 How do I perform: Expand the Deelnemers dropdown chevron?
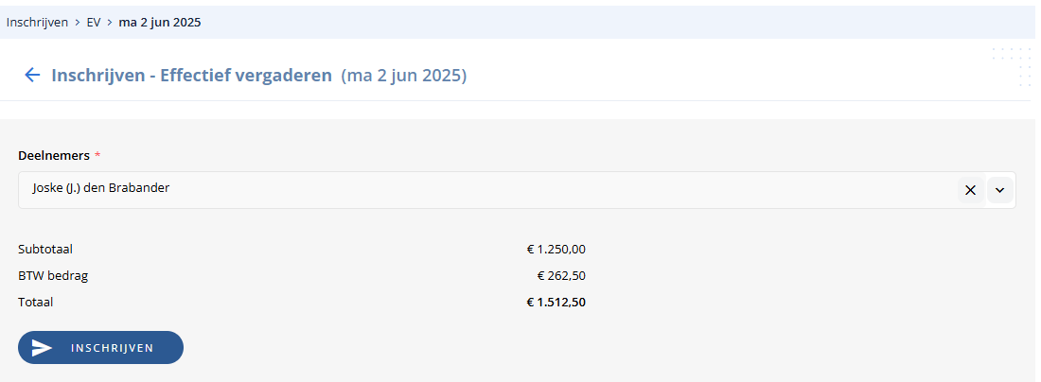1000,190
